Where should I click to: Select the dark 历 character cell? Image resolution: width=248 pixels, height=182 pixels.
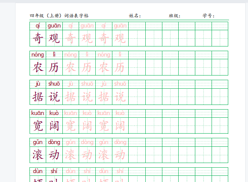point(54,67)
